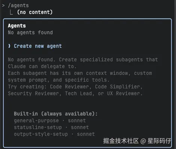Image resolution: width=176 pixels, height=149 pixels.
Task: Click the UX Reviewer suggestion text
Action: click(x=123, y=94)
